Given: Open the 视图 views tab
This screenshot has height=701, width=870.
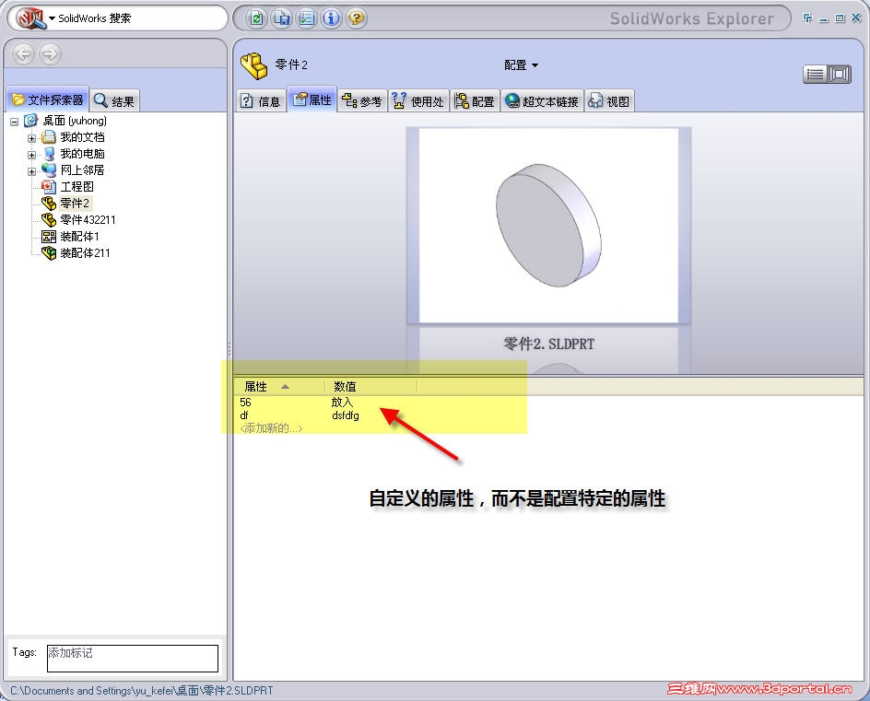Looking at the screenshot, I should [609, 101].
